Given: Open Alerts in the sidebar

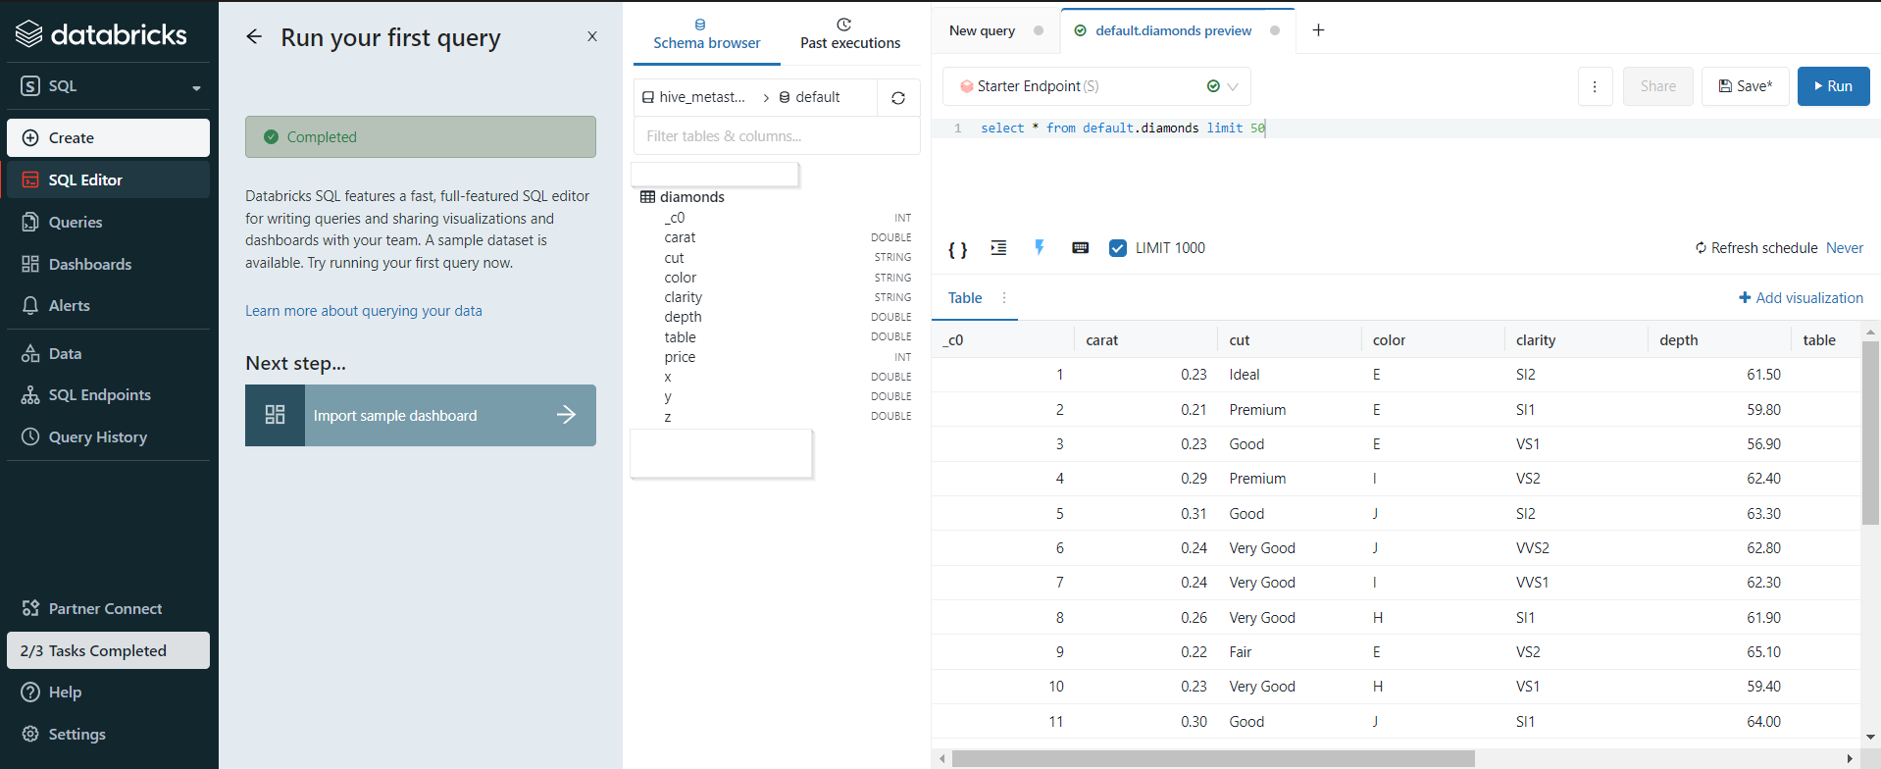Looking at the screenshot, I should pyautogui.click(x=108, y=305).
